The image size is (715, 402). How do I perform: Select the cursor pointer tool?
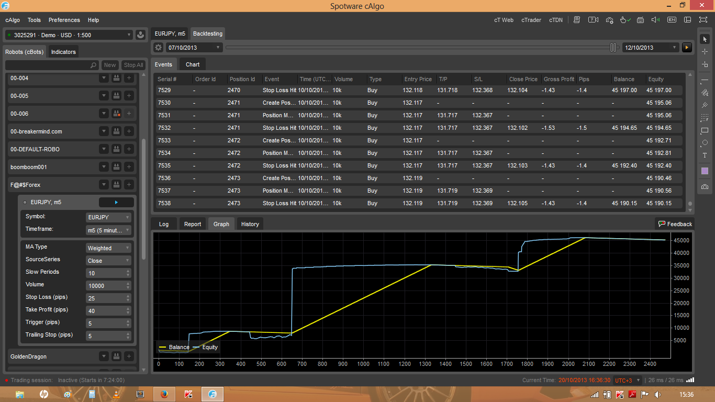(705, 39)
